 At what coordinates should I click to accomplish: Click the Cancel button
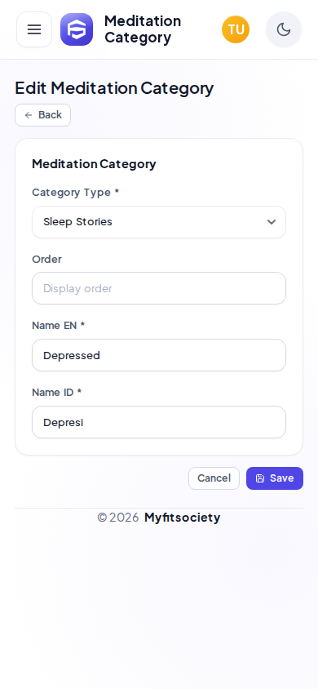tap(214, 478)
